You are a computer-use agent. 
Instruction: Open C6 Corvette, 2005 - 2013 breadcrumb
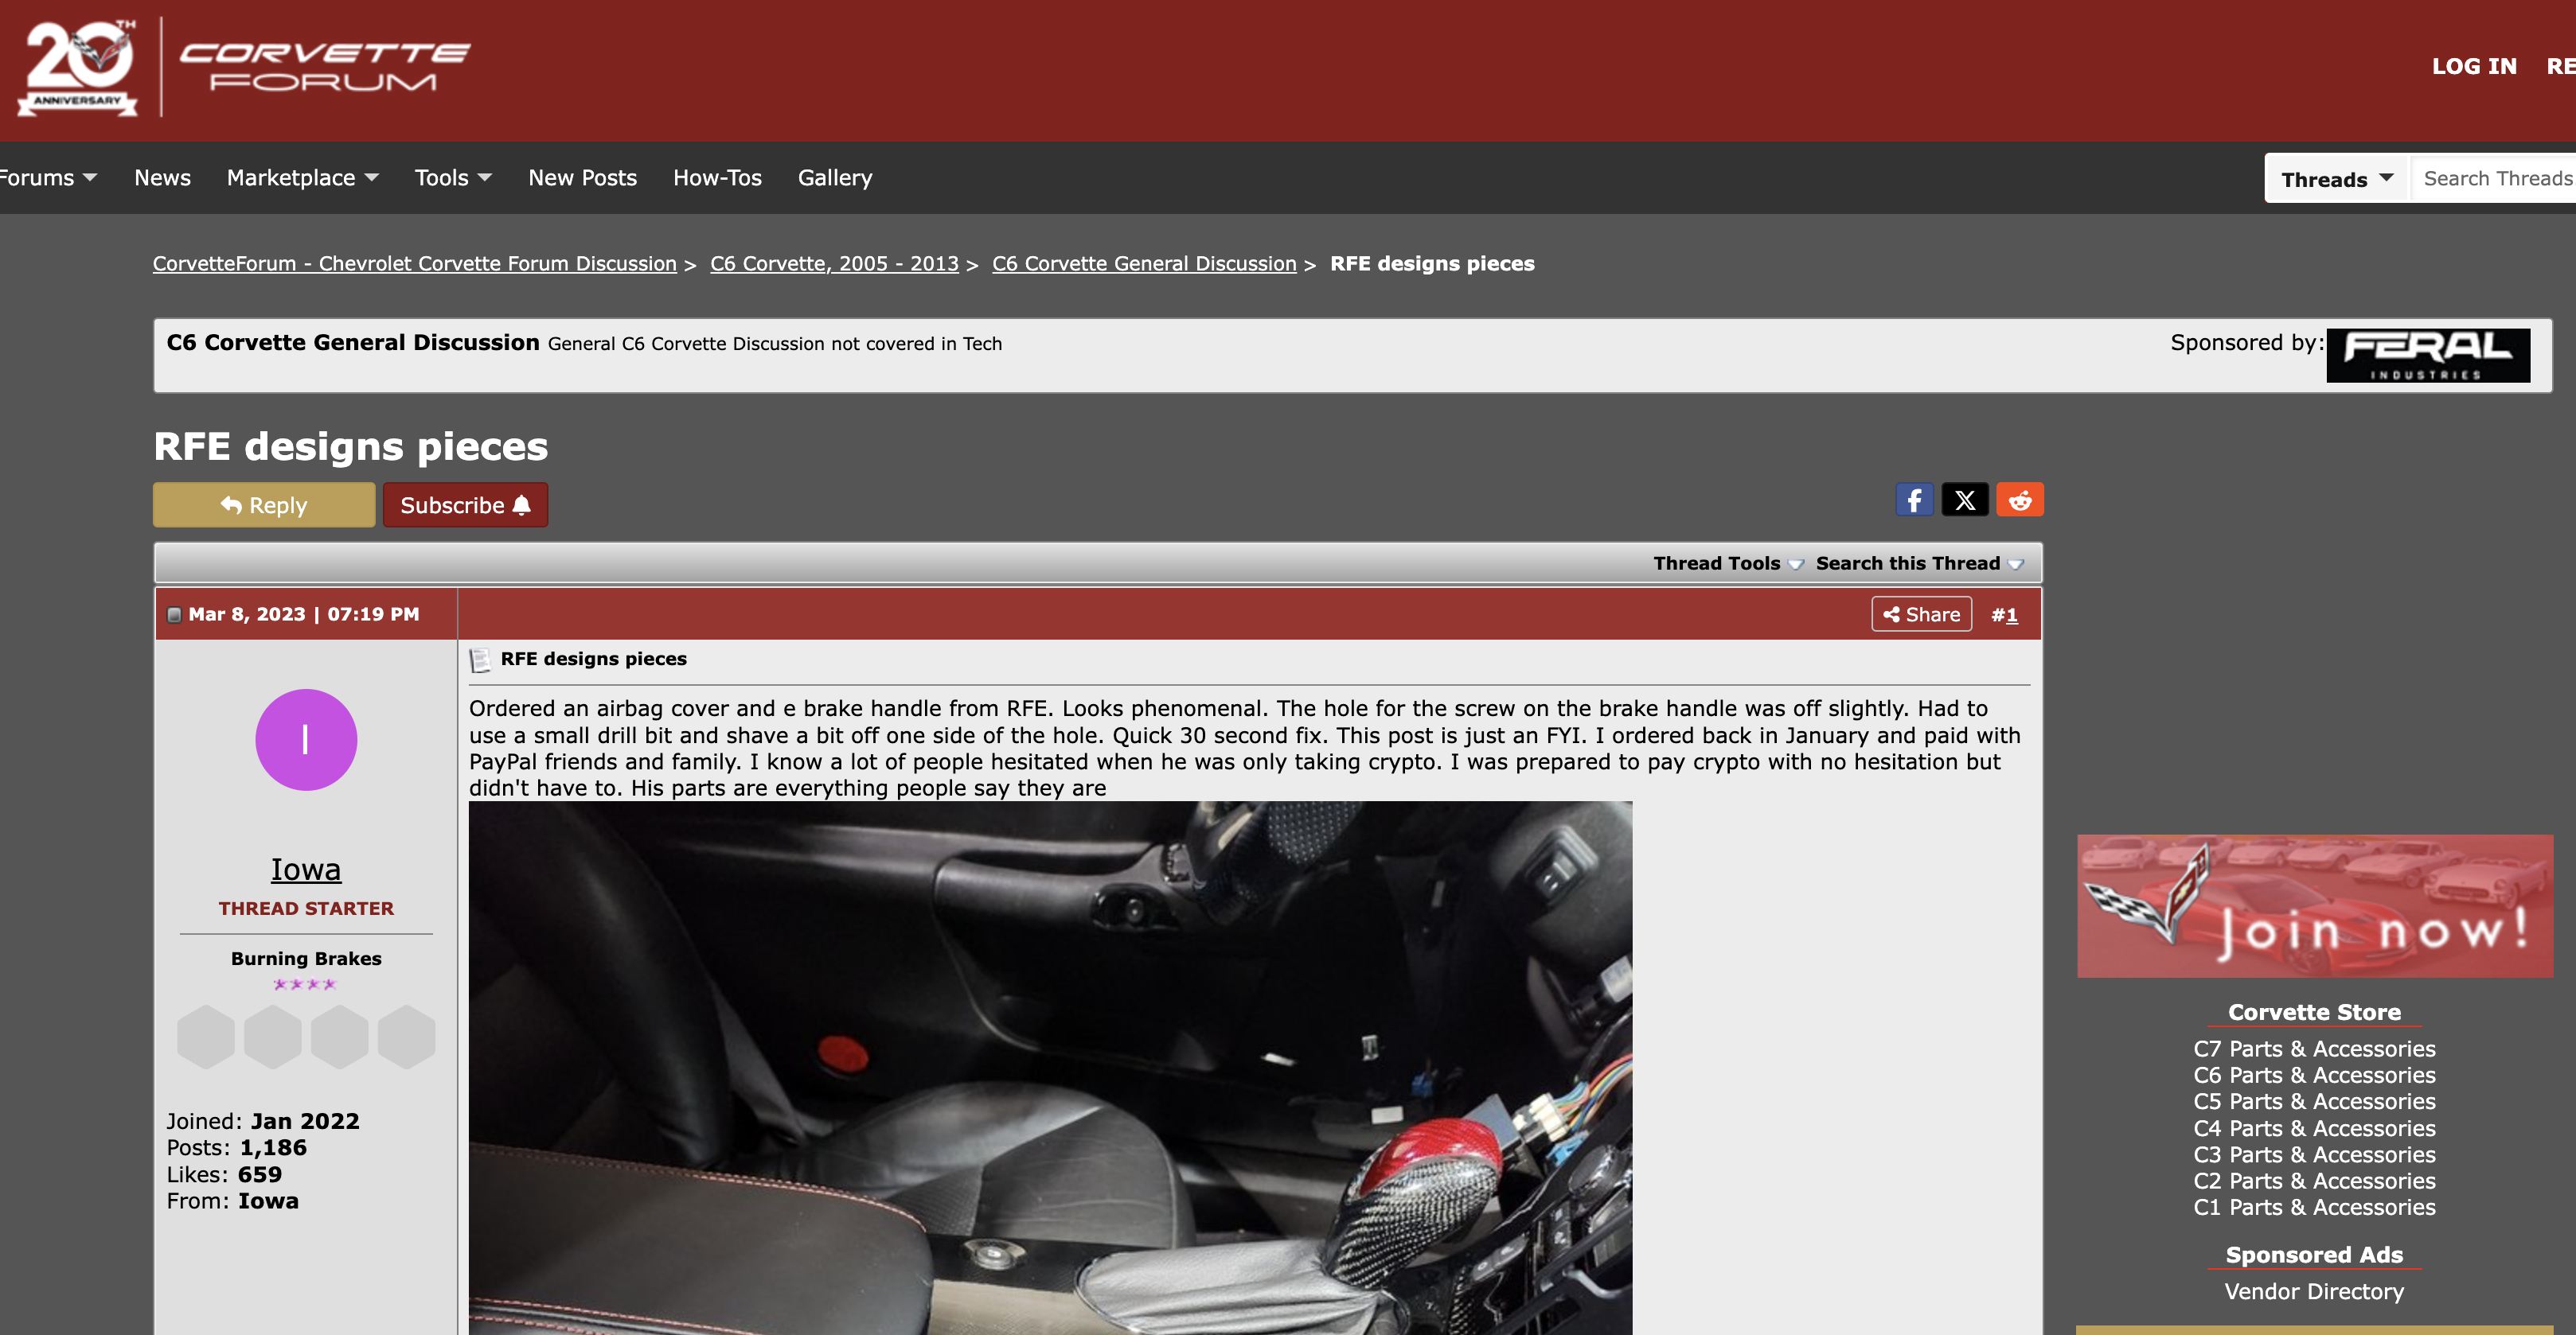point(834,264)
